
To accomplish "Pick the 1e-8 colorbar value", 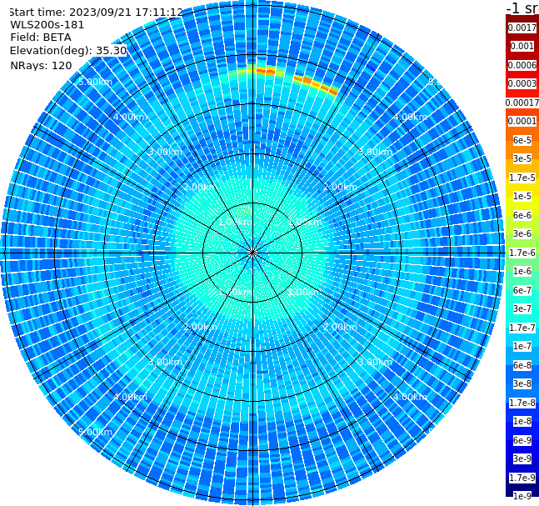I will [522, 421].
